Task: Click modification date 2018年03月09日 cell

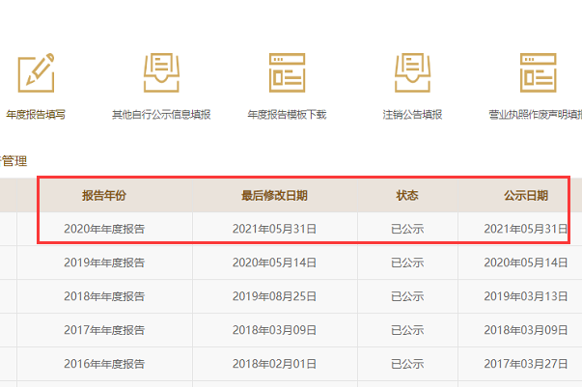Action: pos(274,330)
